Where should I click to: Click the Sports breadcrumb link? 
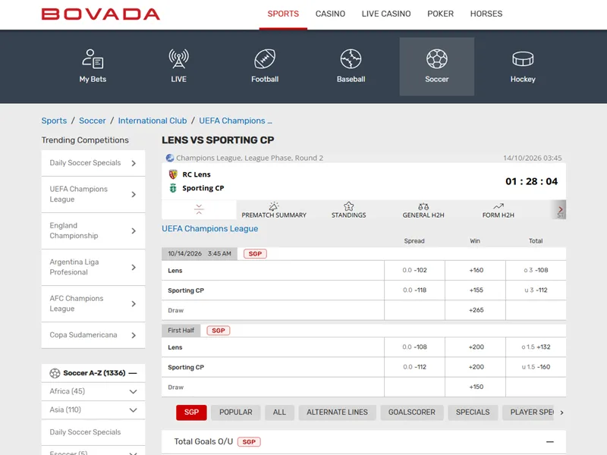click(54, 121)
